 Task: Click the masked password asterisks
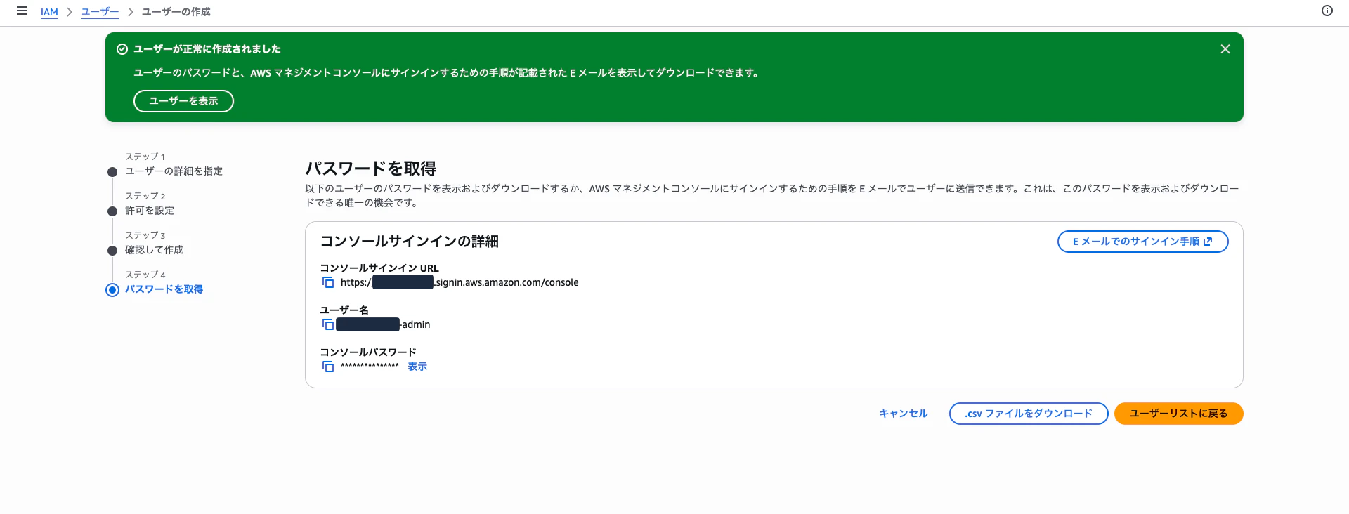coord(370,367)
